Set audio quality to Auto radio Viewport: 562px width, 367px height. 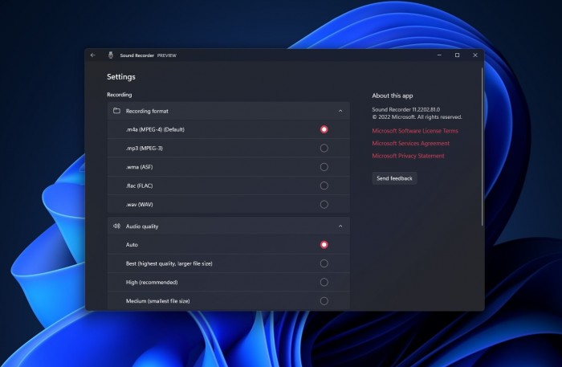[x=324, y=245]
